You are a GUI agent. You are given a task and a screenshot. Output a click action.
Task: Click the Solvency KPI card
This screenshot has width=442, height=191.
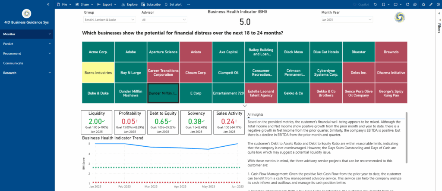point(196,122)
